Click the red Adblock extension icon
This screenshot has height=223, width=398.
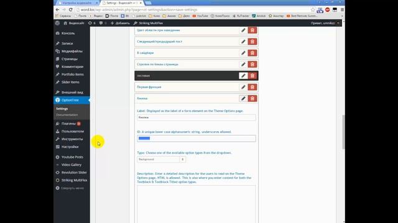pyautogui.click(x=328, y=10)
